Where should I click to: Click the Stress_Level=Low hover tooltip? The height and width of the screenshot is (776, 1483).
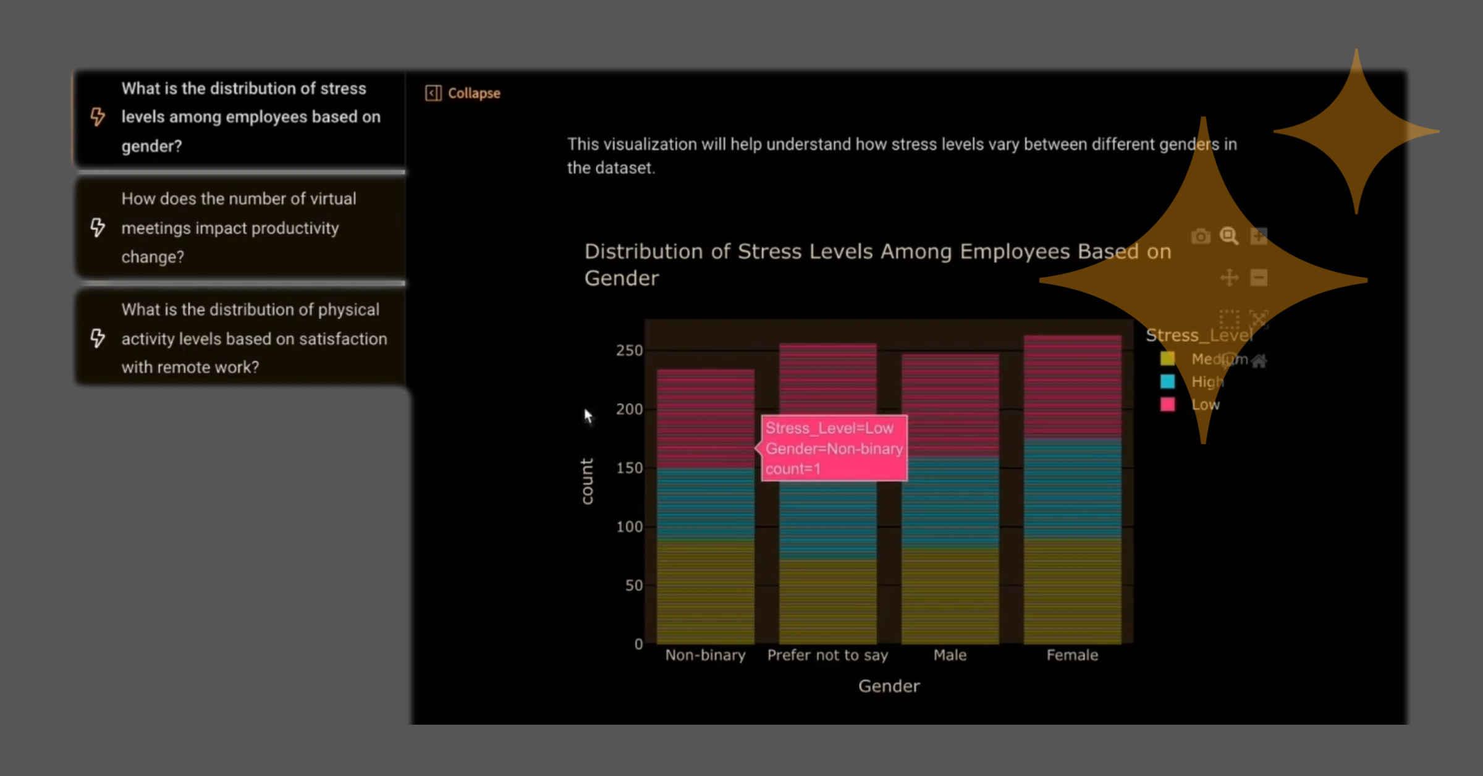834,449
